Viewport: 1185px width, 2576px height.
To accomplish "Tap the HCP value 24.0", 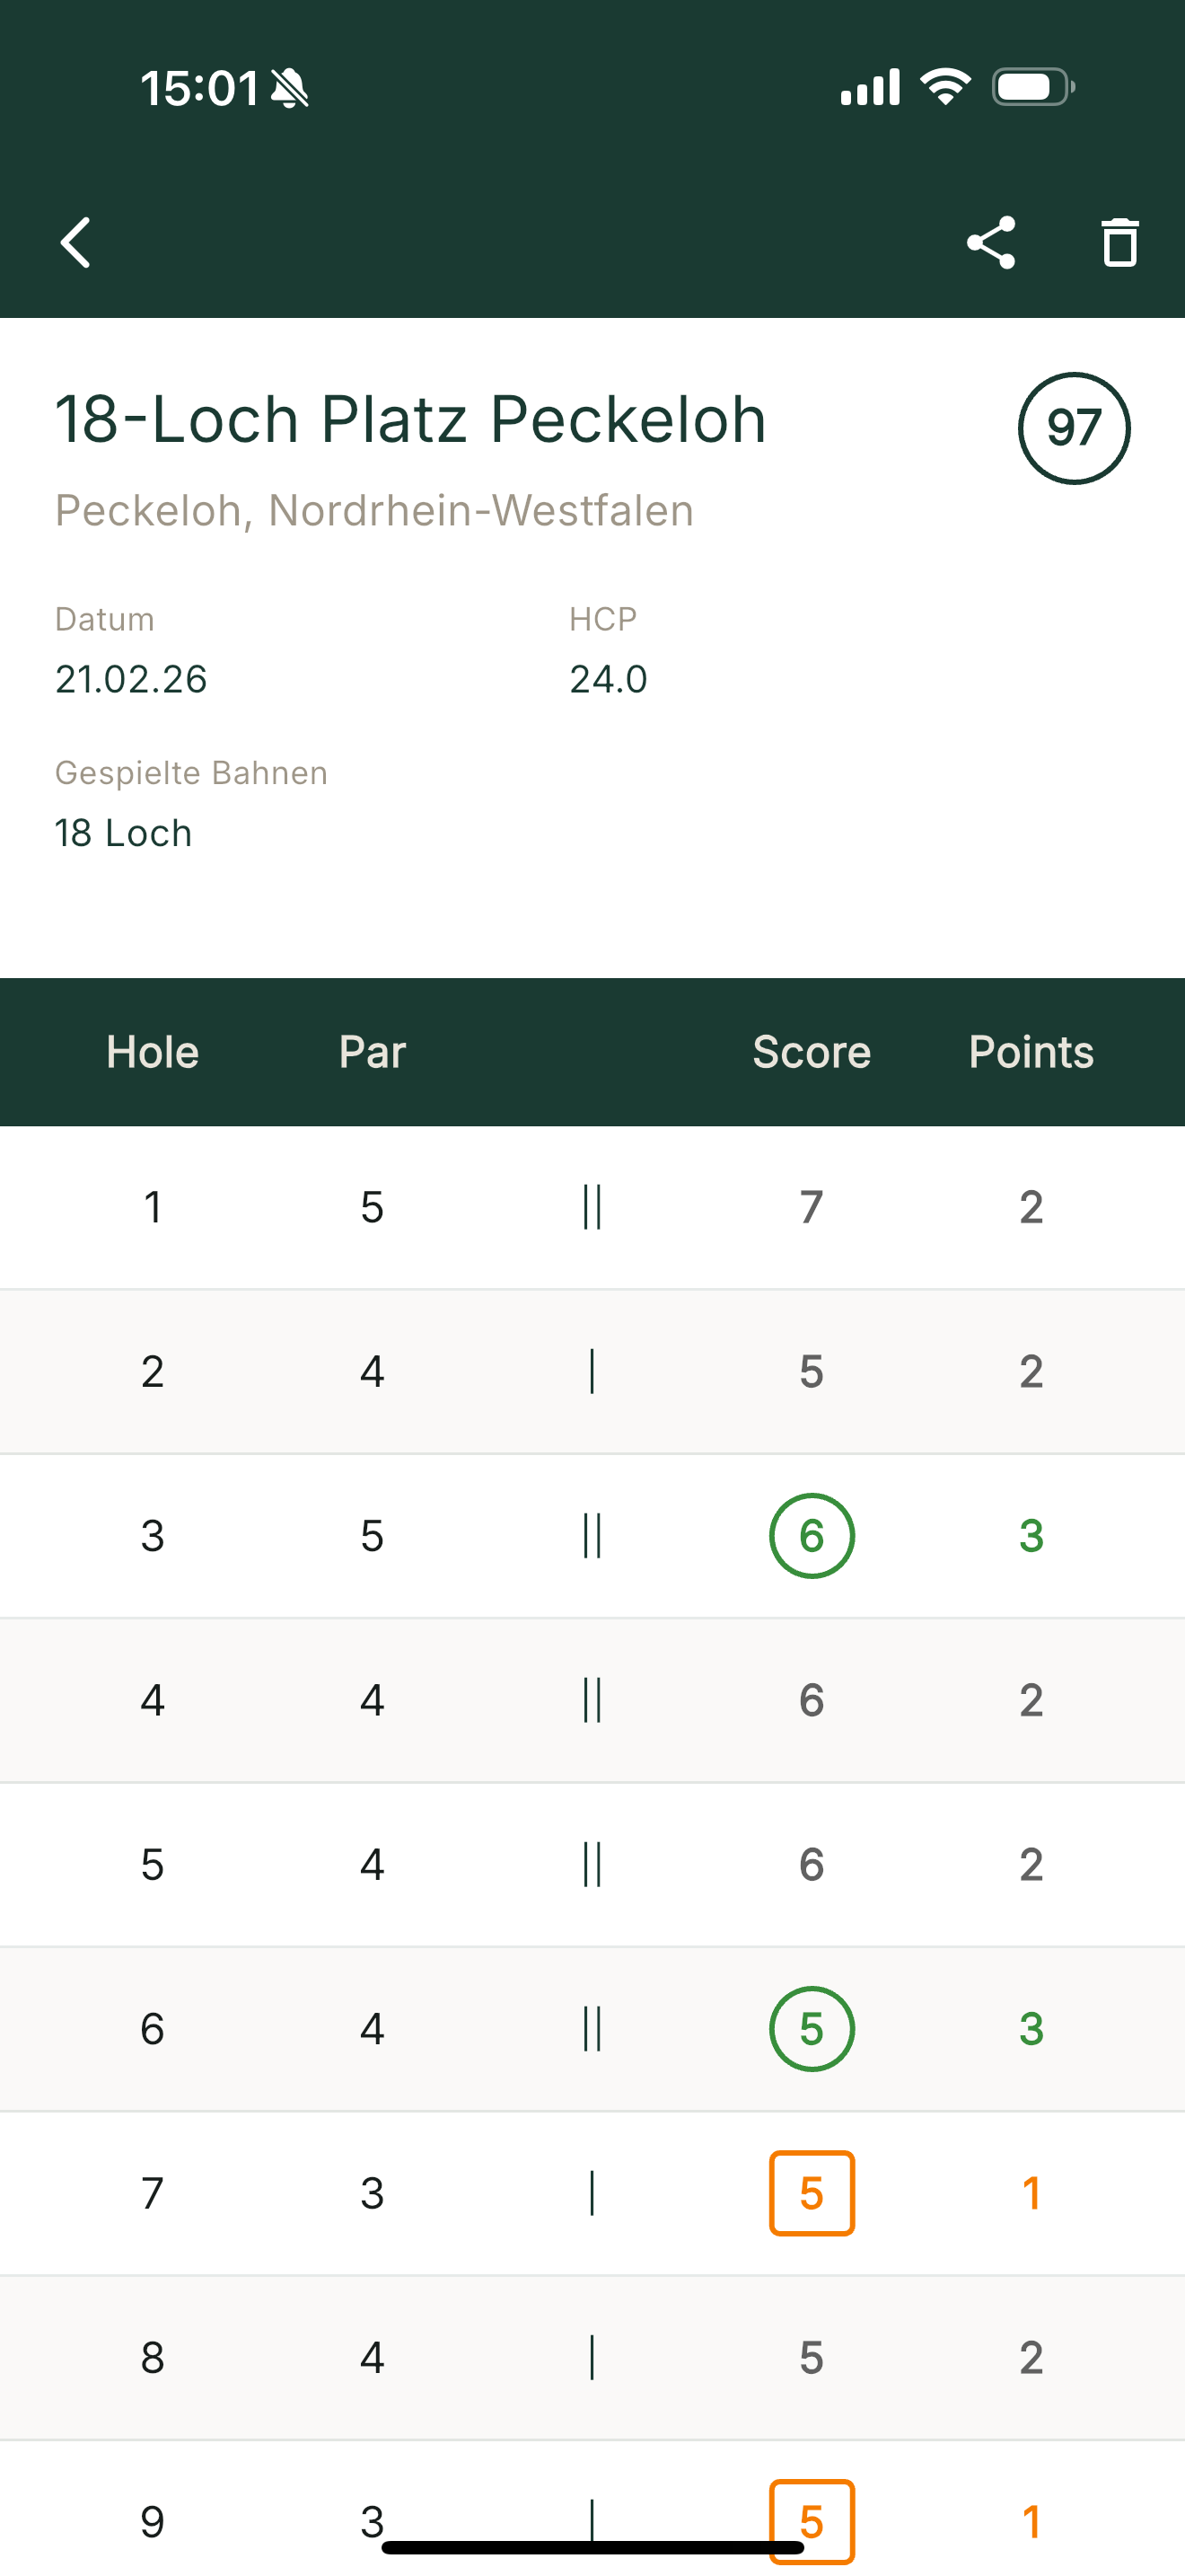I will (608, 678).
